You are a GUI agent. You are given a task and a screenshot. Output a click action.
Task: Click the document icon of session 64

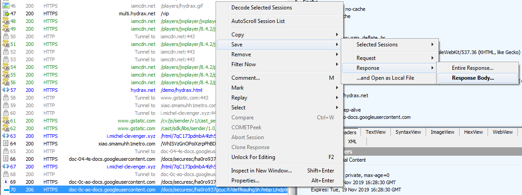6,144
